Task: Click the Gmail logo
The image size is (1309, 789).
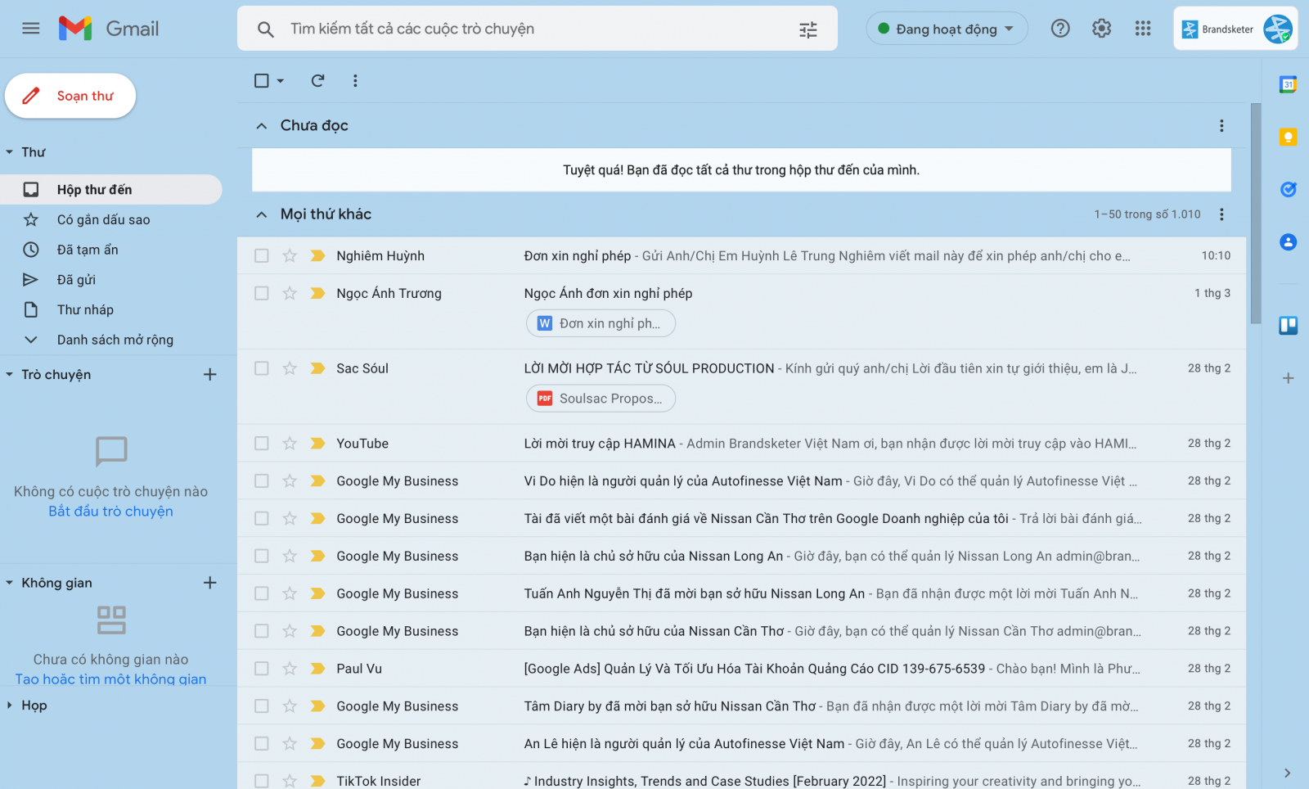Action: point(109,29)
